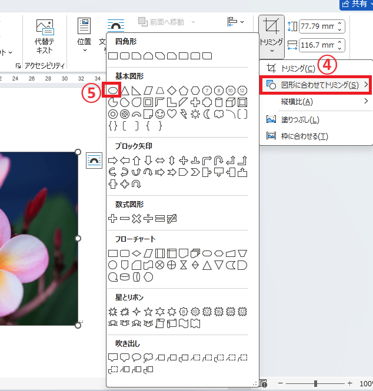The height and width of the screenshot is (391, 373).
Task: Decrease shape width with down spinner
Action: 339,48
